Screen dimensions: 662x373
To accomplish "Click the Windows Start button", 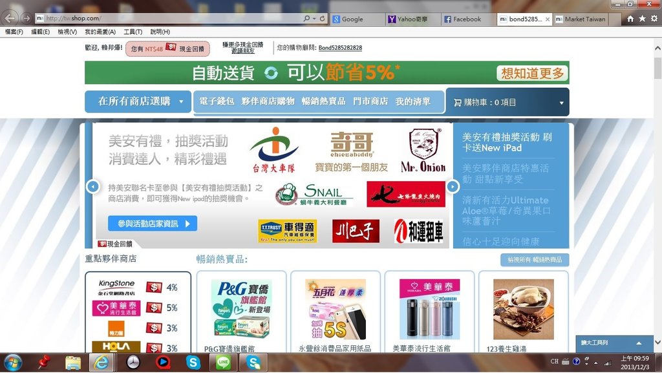I will tap(12, 363).
